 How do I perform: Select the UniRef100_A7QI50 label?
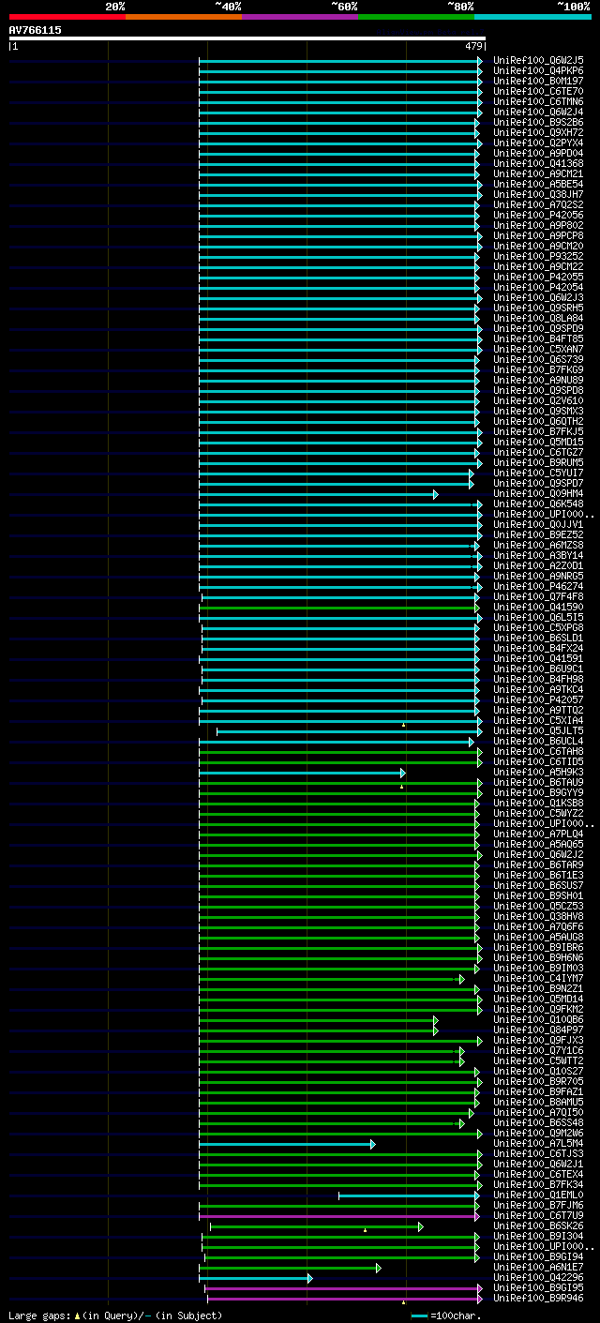coord(538,1113)
